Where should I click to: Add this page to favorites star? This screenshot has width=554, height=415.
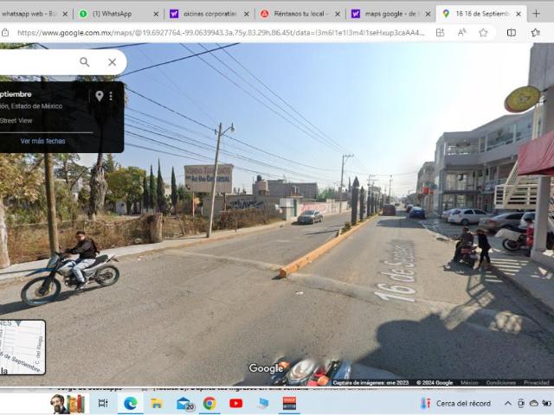(x=483, y=33)
